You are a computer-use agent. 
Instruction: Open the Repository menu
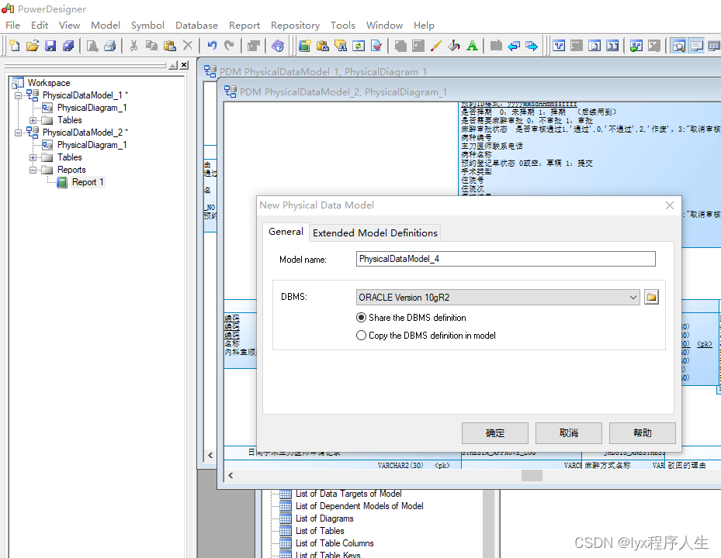295,26
